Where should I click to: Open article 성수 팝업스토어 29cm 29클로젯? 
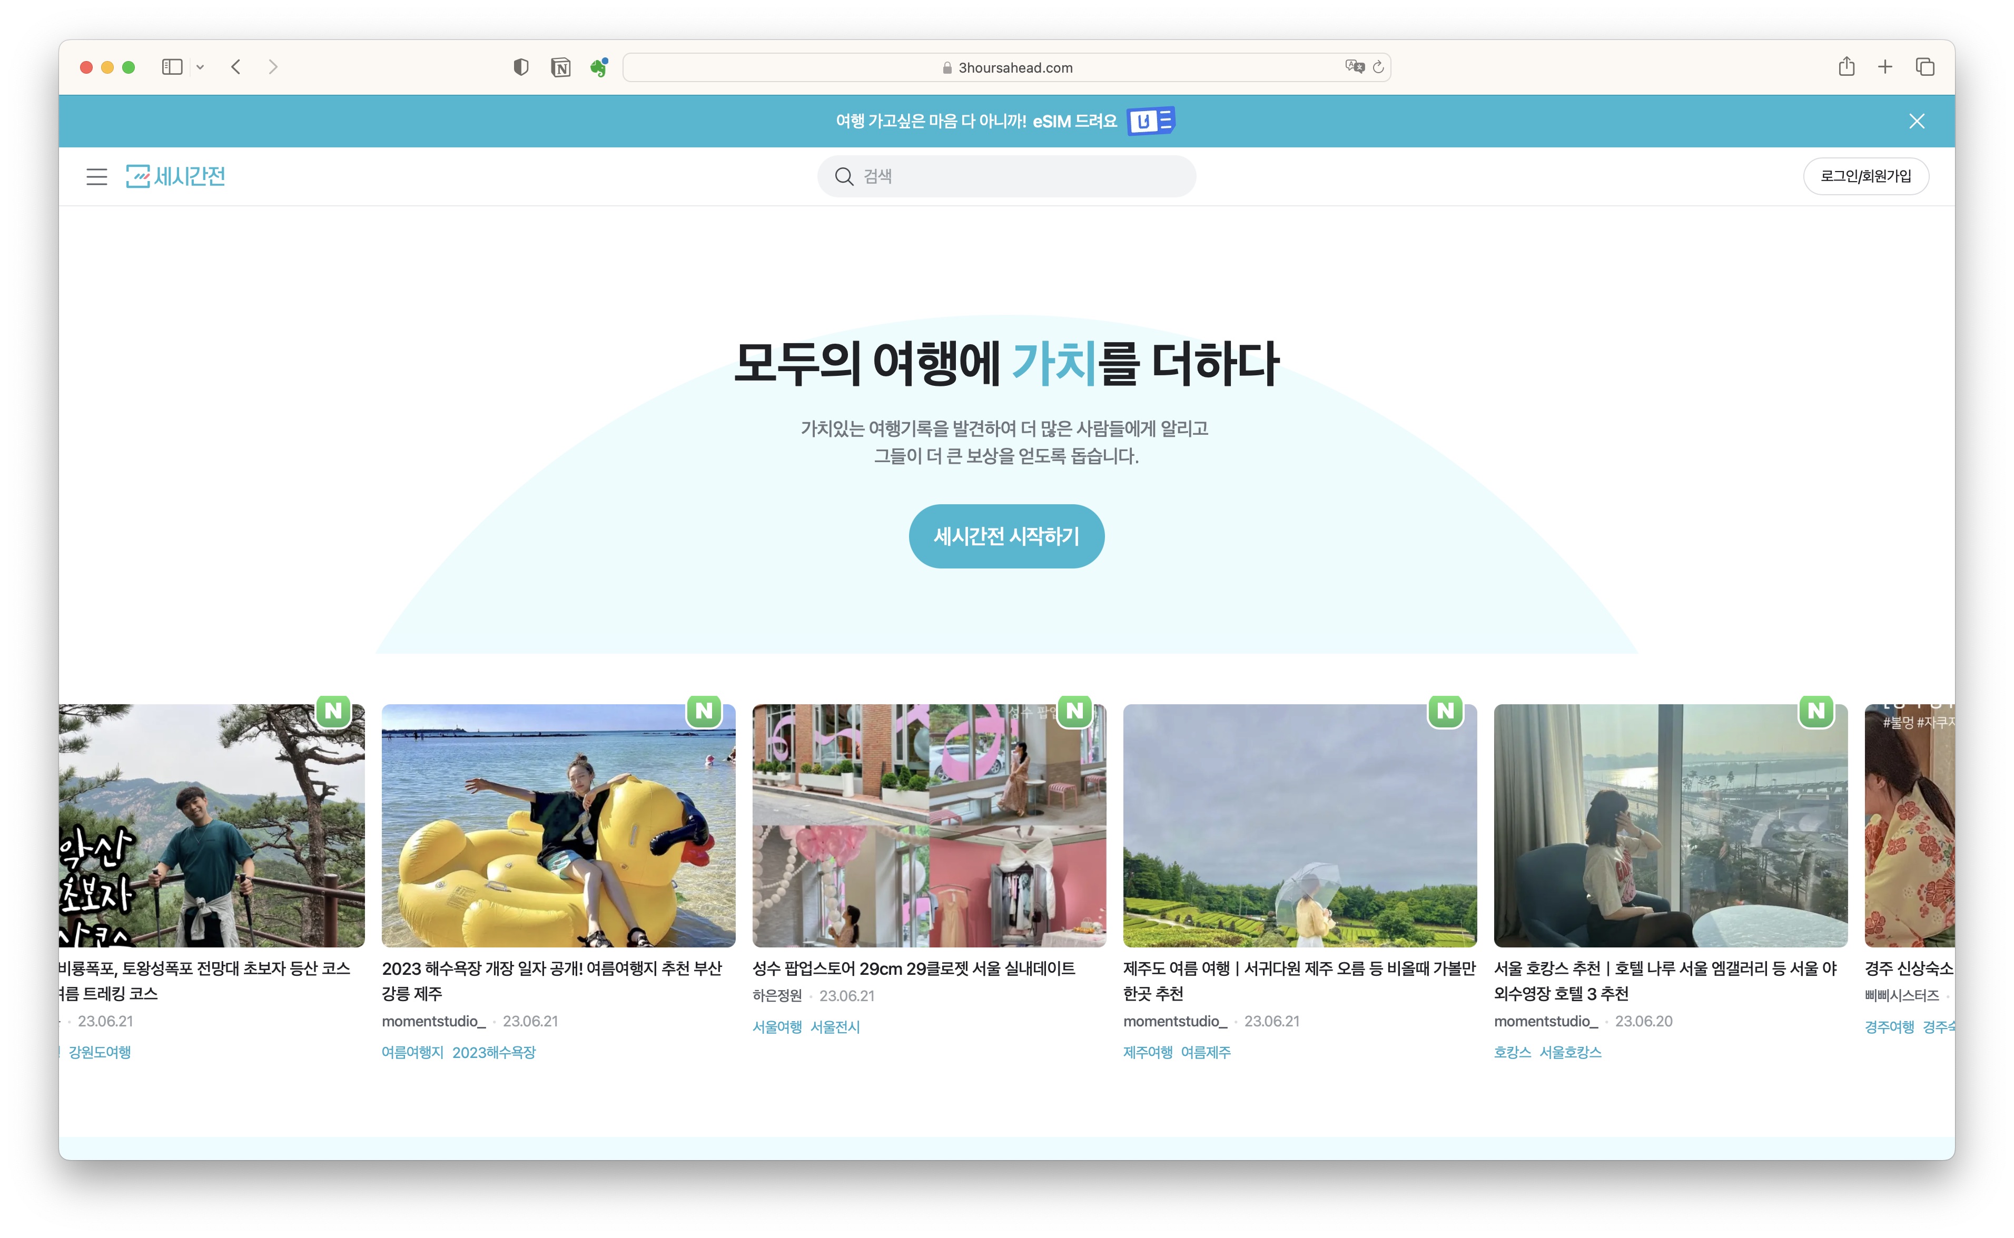coord(914,969)
